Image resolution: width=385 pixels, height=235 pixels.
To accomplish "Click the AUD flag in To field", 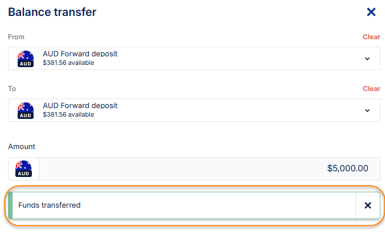I will [x=26, y=110].
